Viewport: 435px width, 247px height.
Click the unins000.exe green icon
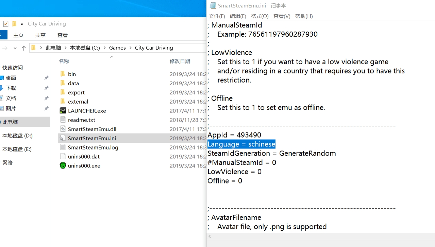tap(63, 165)
